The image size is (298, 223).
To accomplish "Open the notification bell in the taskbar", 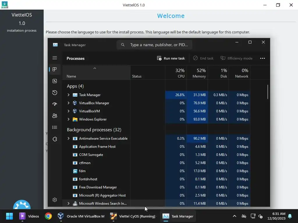I will click(x=290, y=216).
